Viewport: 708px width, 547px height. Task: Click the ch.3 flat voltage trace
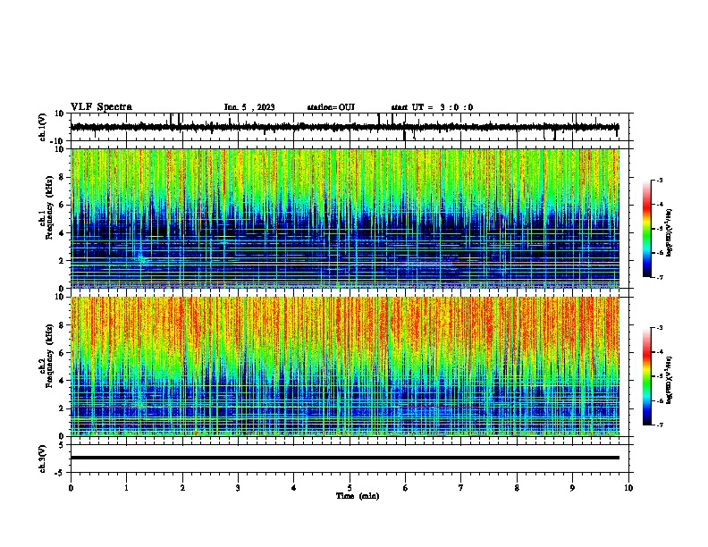pyautogui.click(x=345, y=458)
